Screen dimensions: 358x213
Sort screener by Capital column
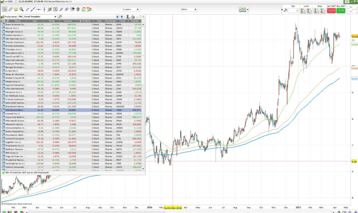135,21
